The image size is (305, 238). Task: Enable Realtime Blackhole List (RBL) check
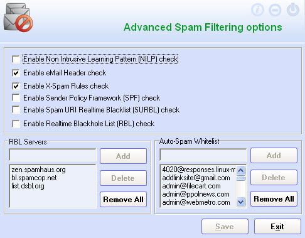coord(16,124)
